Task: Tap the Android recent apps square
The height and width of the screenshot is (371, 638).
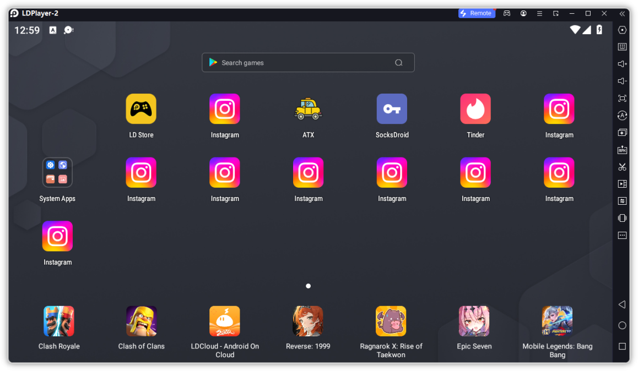Action: (x=622, y=346)
